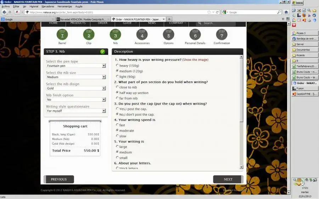Select slow writing speed
The height and width of the screenshot is (199, 319).
tap(117, 136)
